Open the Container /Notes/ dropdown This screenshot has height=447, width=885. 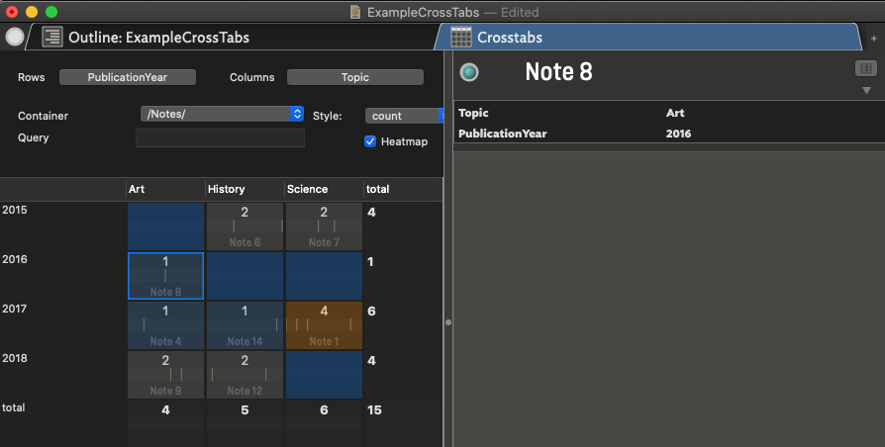222,114
